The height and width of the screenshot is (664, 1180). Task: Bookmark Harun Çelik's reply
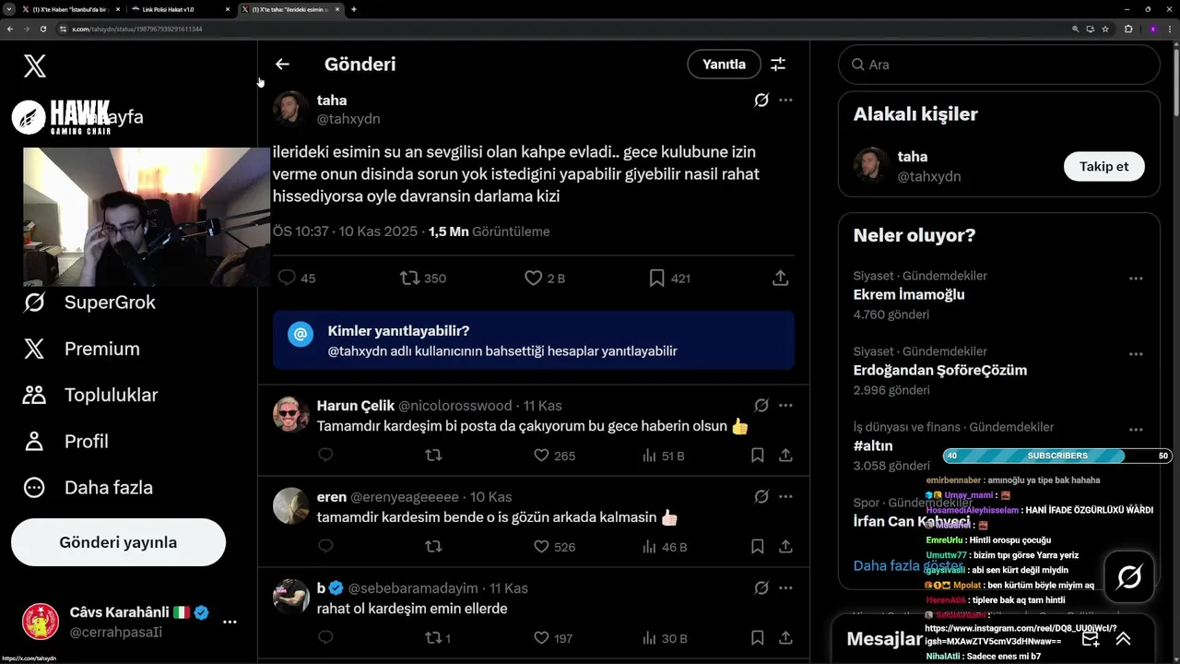757,455
